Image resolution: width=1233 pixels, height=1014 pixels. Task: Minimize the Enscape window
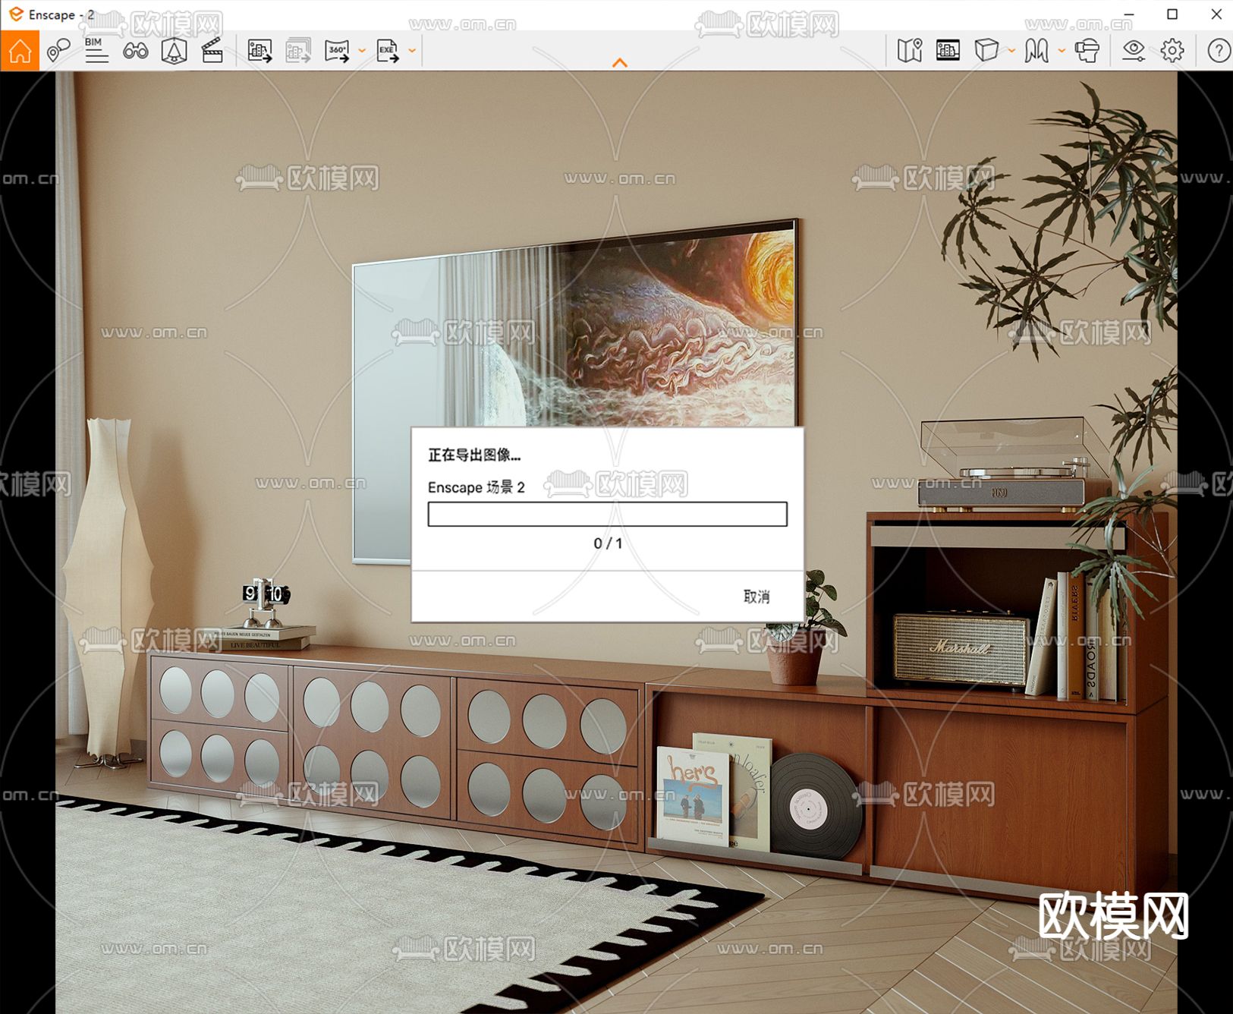[1129, 14]
